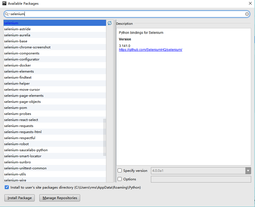
Task: Select selenium-wire package
Action: point(55,180)
